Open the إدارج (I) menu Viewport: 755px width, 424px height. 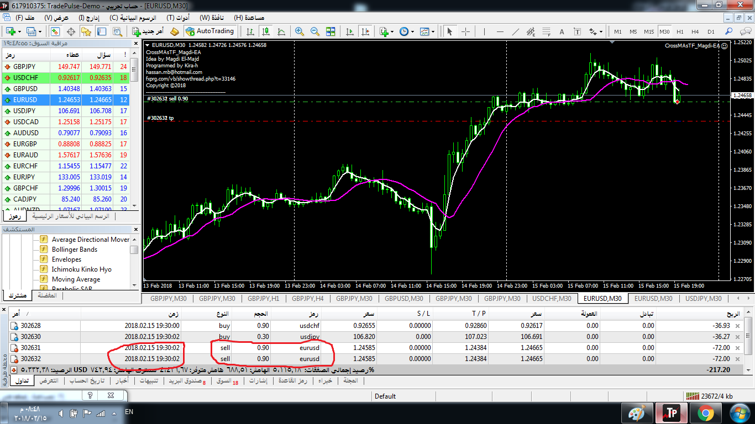pos(89,18)
